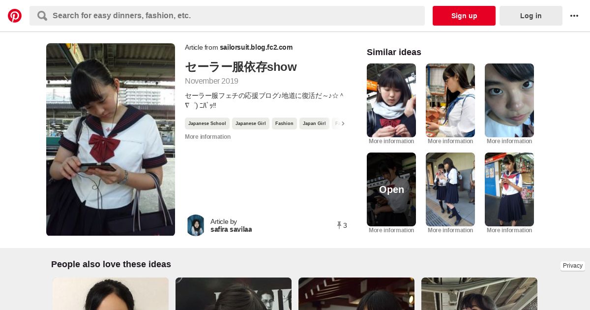Click the November 2019 date text
The width and height of the screenshot is (590, 310).
click(211, 81)
